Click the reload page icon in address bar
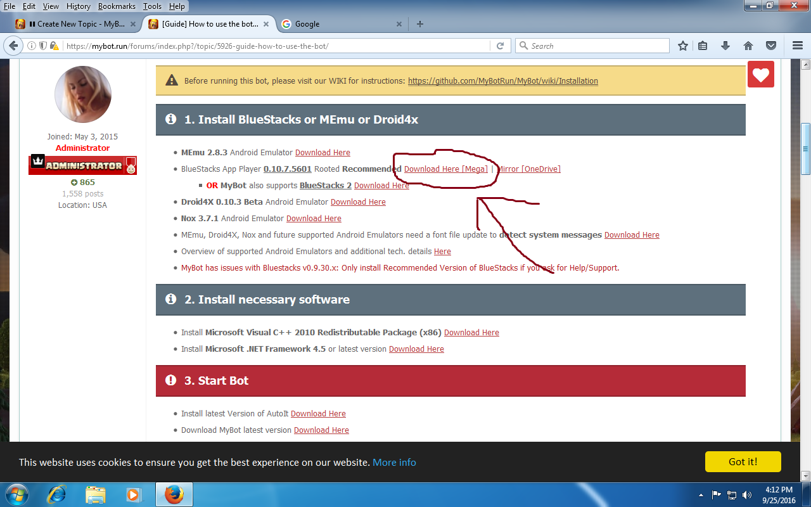 [x=500, y=46]
